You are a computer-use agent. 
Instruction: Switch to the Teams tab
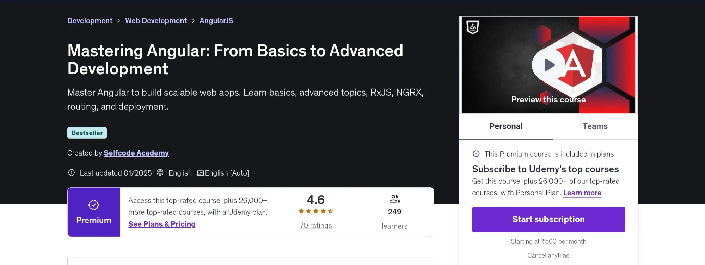(595, 126)
